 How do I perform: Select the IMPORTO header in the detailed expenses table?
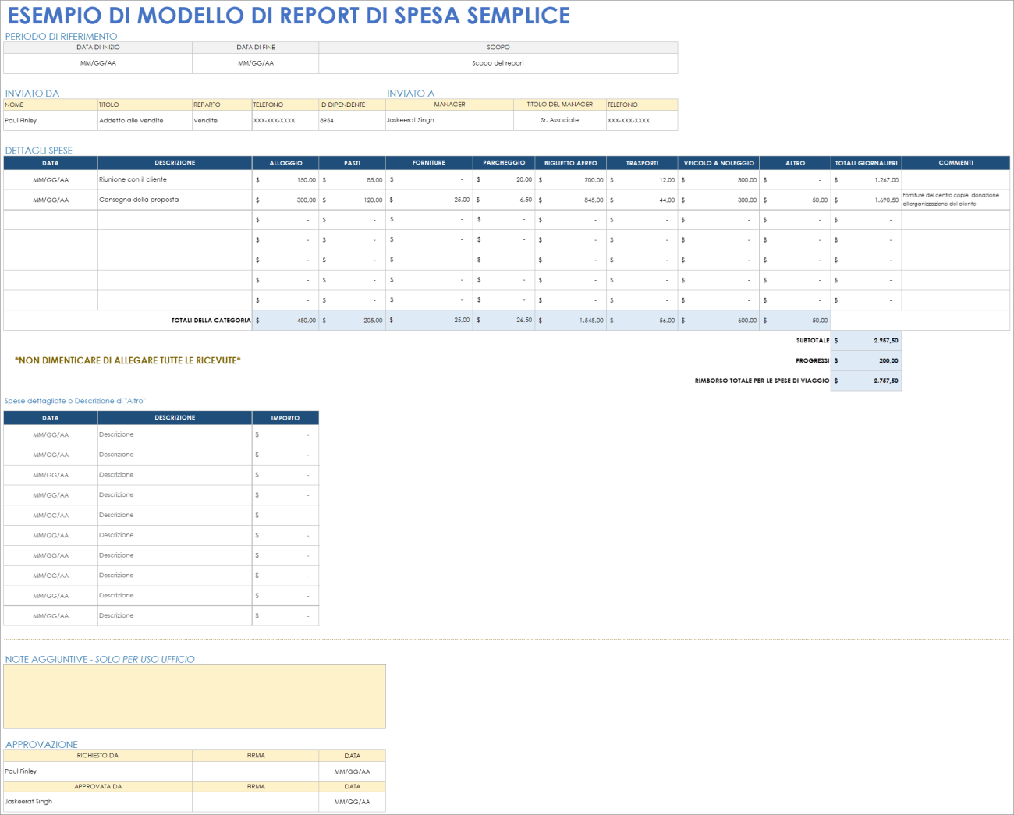click(x=285, y=417)
